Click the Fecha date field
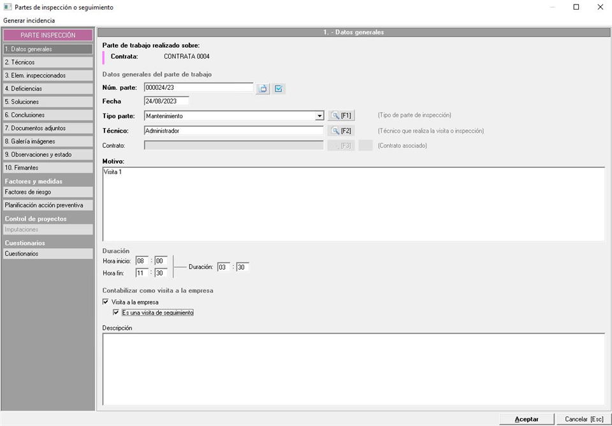 166,101
